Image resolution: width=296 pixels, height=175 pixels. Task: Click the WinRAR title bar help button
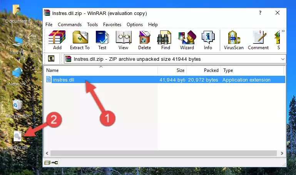(x=260, y=13)
